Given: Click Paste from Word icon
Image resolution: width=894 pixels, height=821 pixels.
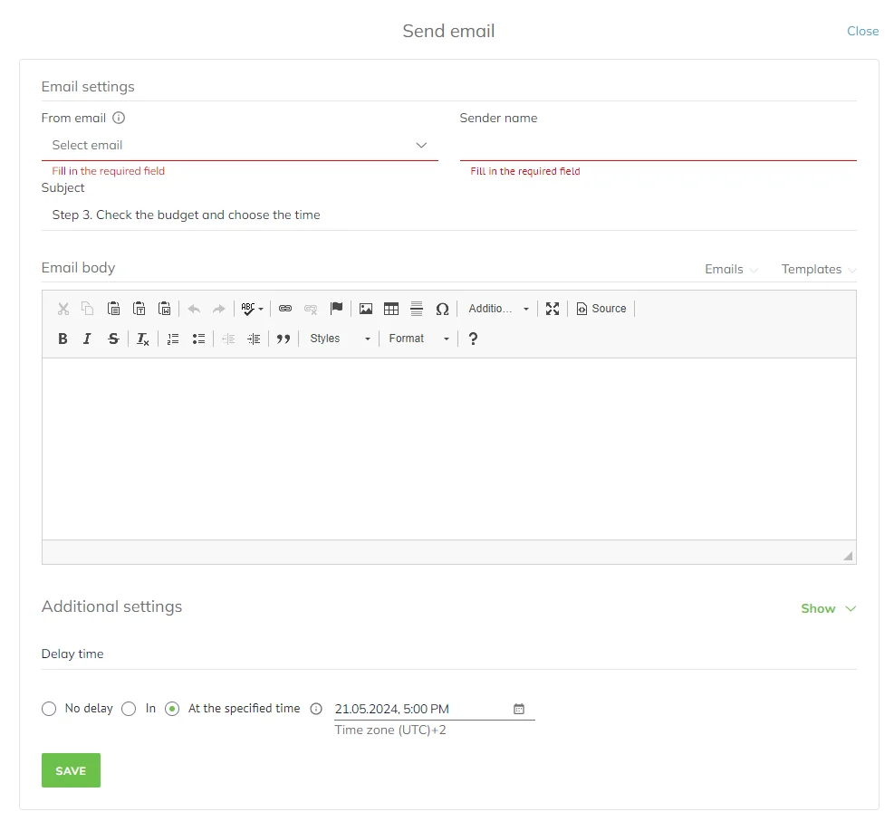Looking at the screenshot, I should click(x=165, y=309).
